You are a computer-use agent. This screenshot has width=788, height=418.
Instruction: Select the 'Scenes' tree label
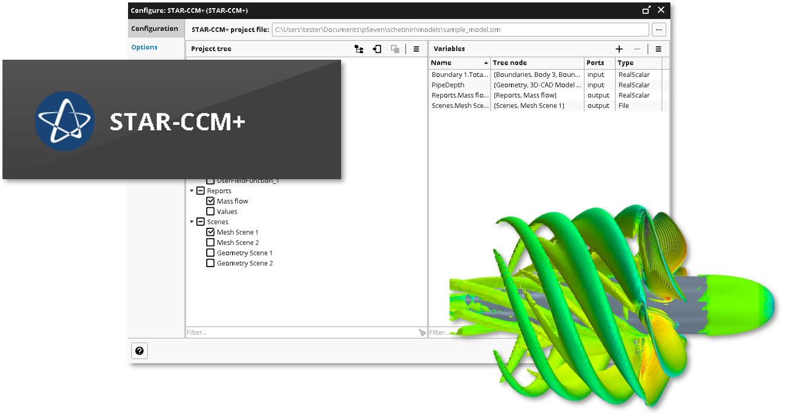pyautogui.click(x=217, y=222)
